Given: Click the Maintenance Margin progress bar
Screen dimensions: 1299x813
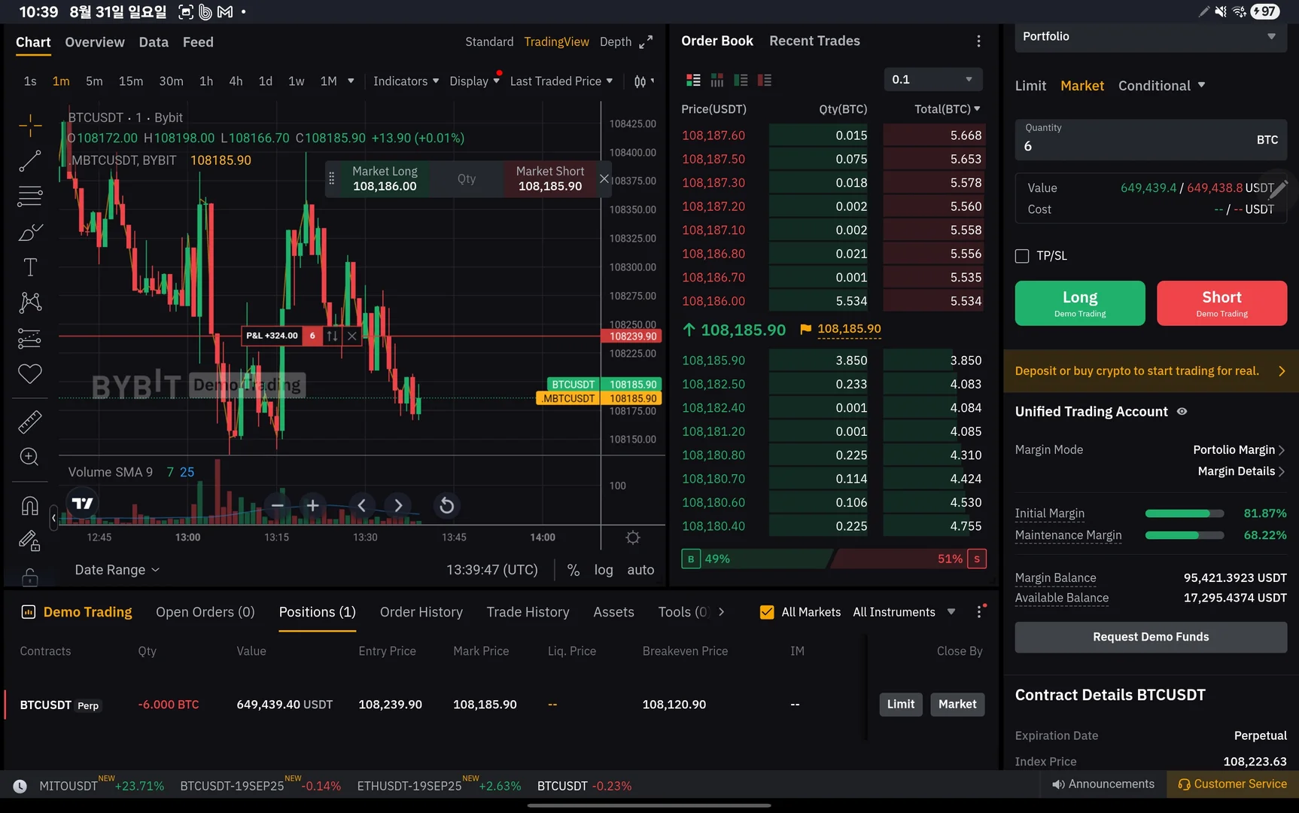Looking at the screenshot, I should (1185, 535).
